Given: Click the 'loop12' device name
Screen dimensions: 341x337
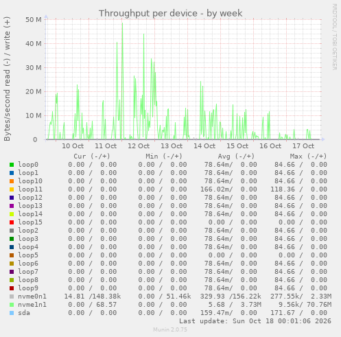Looking at the screenshot, I should (30, 198).
